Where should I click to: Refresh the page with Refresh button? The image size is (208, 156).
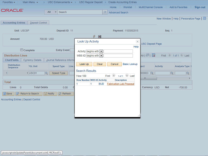point(66,94)
